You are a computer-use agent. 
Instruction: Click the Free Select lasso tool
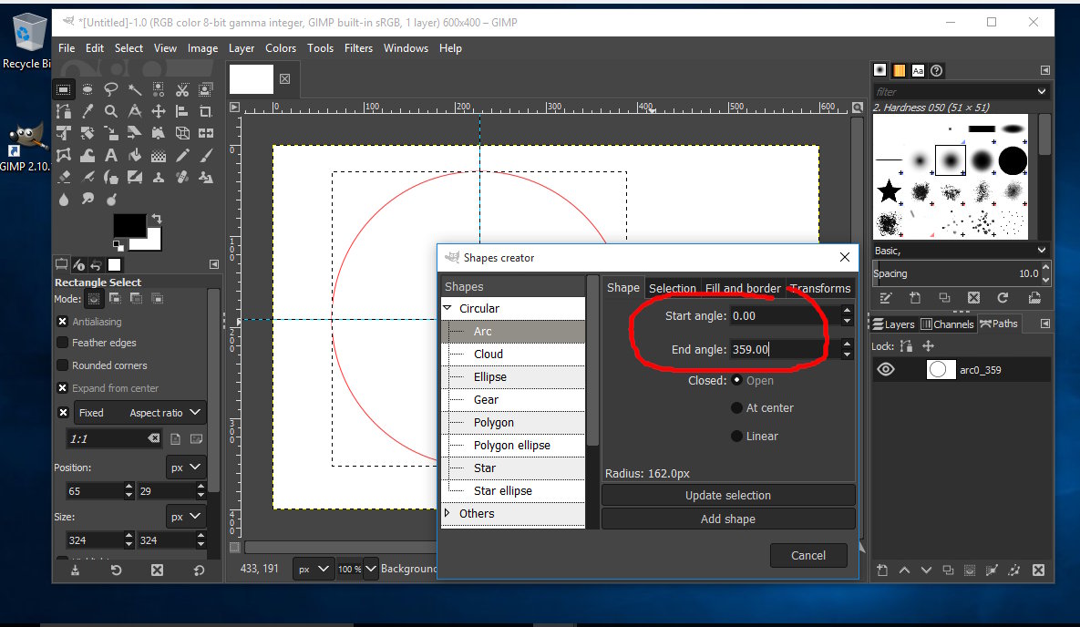coord(111,89)
